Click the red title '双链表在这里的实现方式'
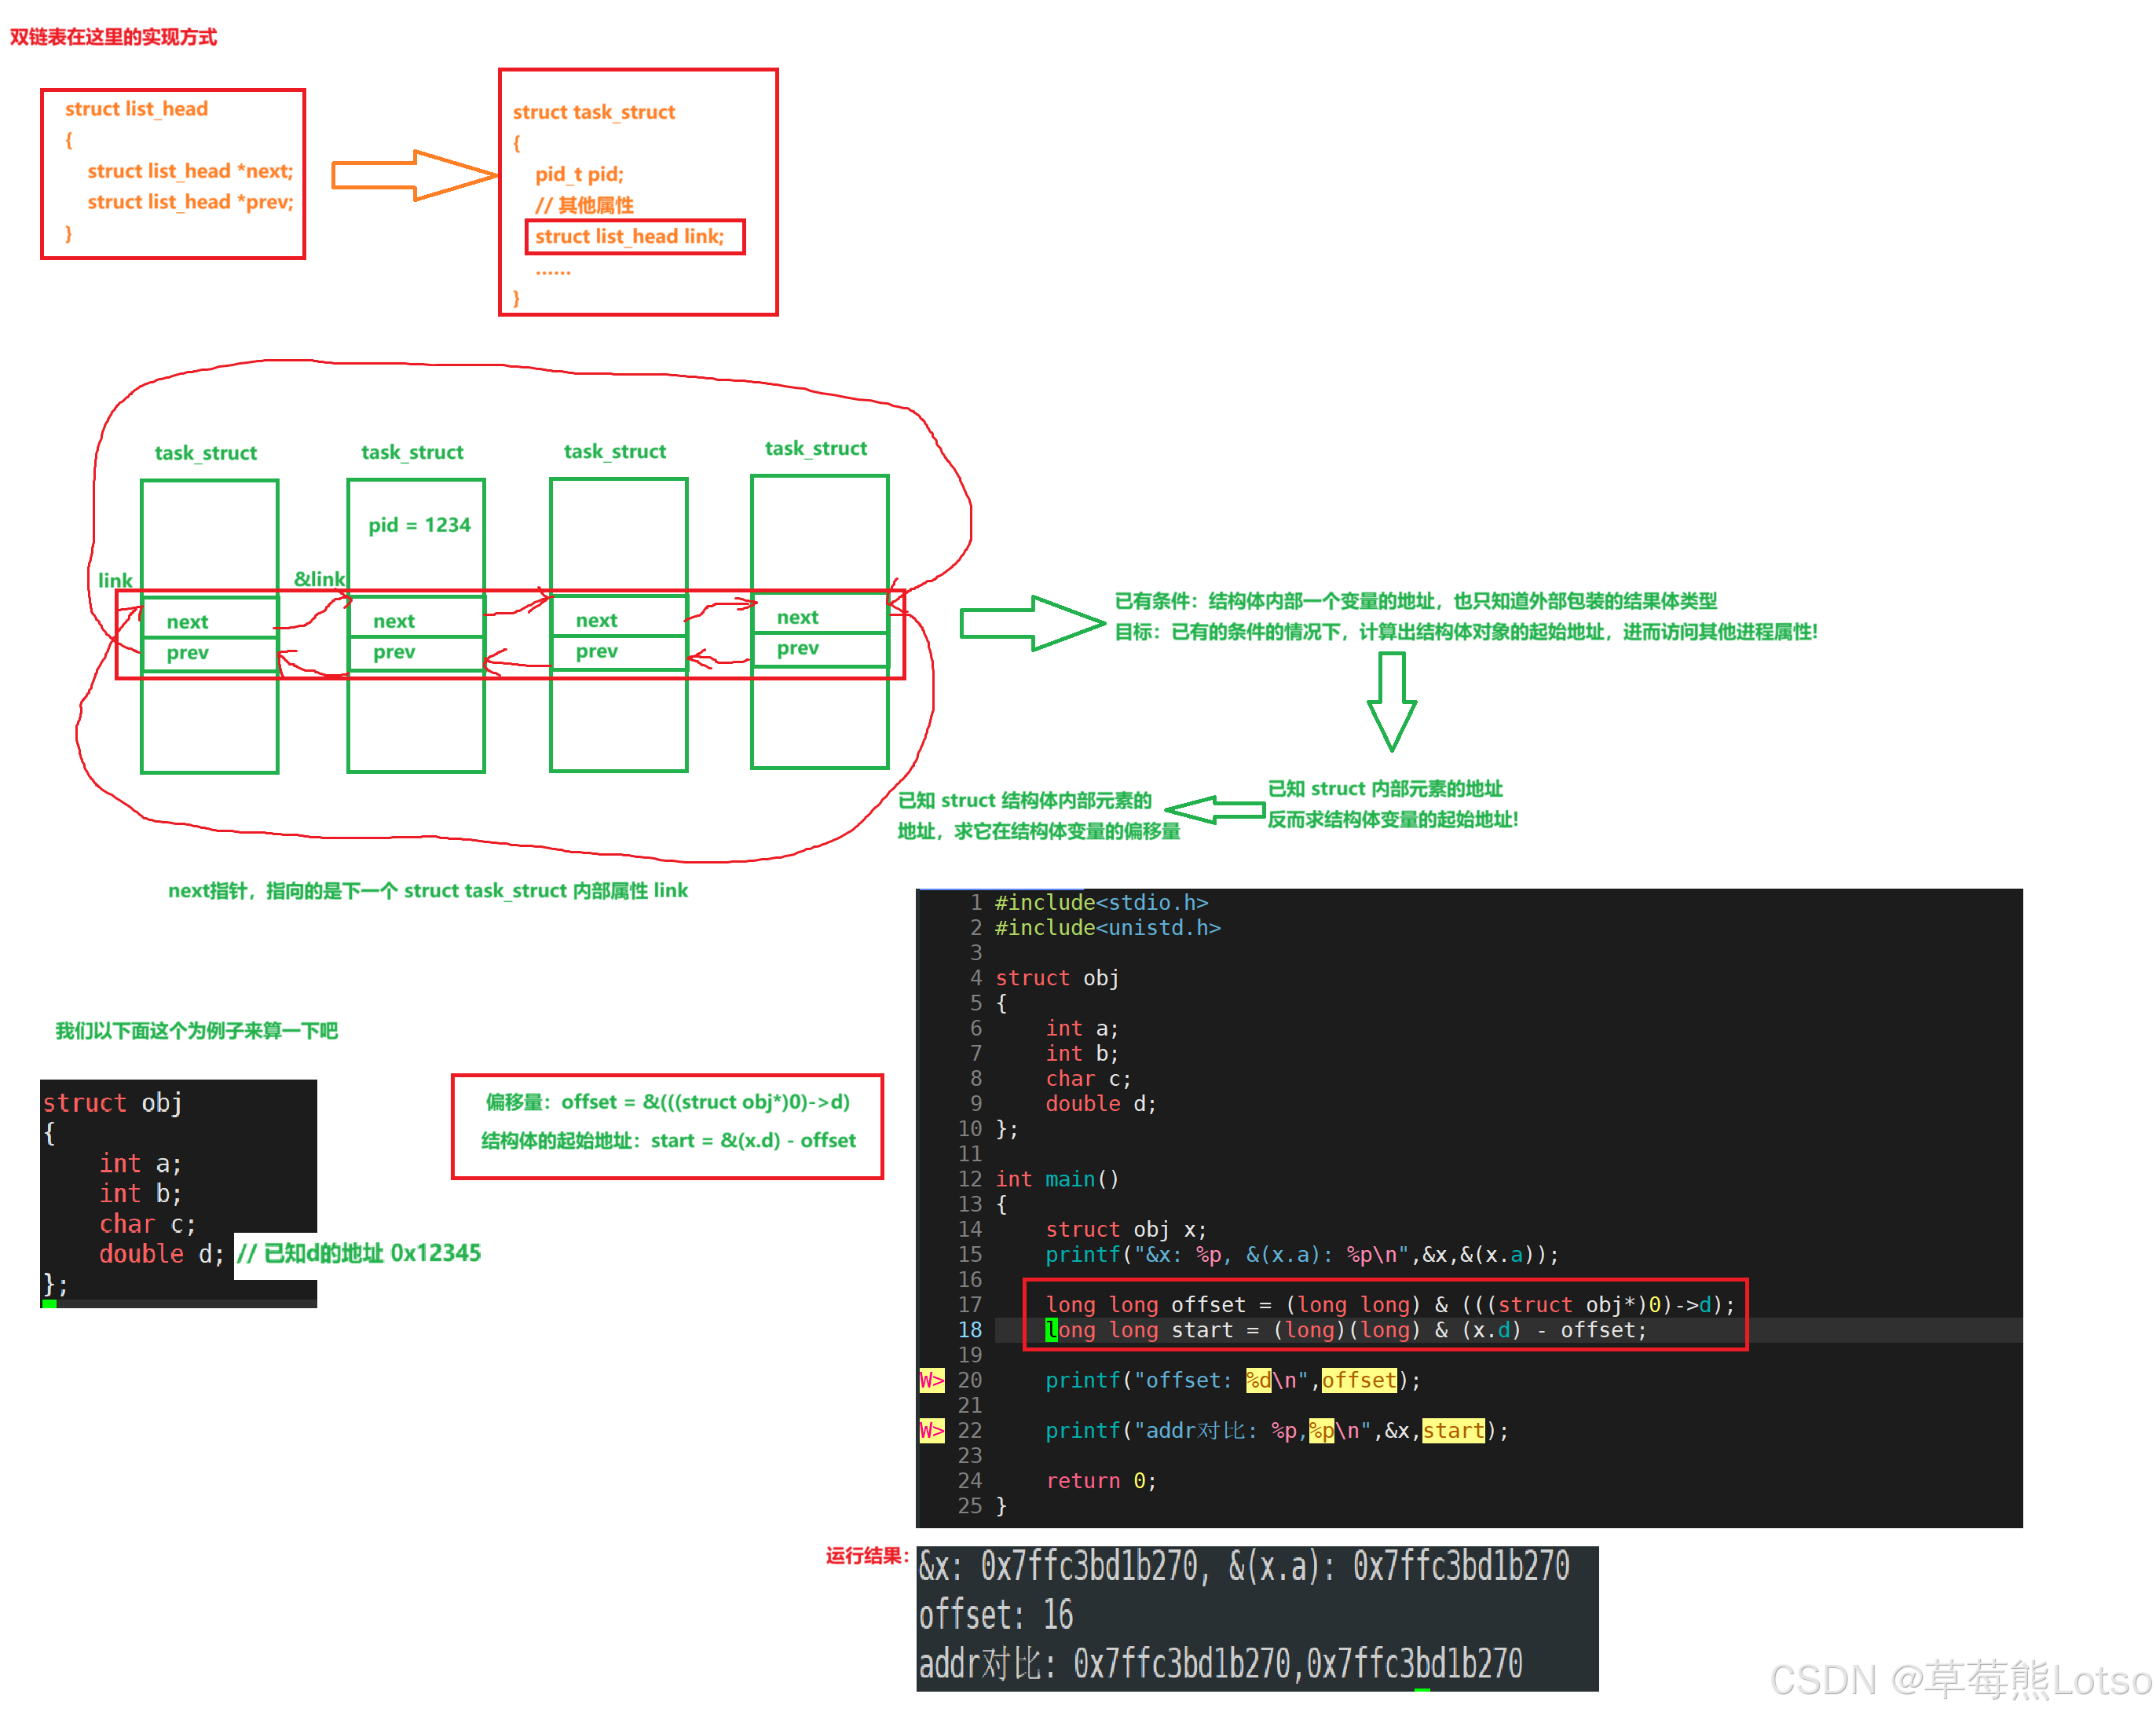This screenshot has width=2156, height=1716. tap(113, 37)
